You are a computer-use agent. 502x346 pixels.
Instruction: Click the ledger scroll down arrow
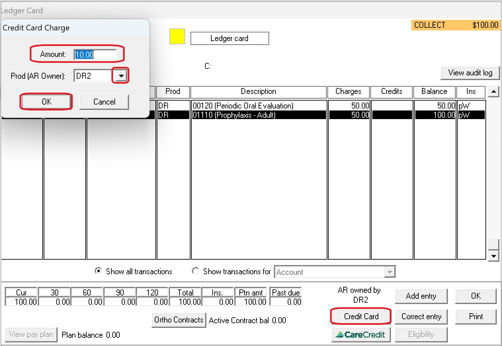493,256
